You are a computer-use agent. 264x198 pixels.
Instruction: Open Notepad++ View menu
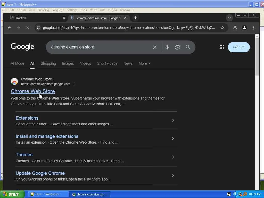click(32, 10)
